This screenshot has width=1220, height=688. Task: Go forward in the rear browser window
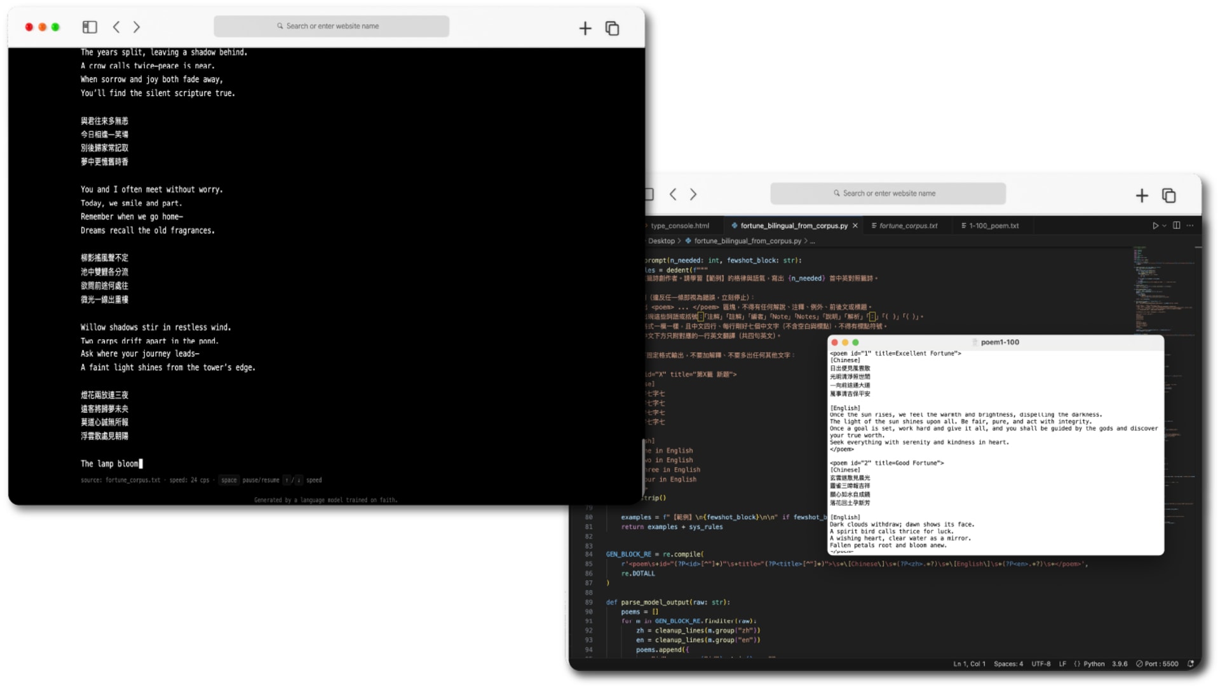click(x=693, y=194)
